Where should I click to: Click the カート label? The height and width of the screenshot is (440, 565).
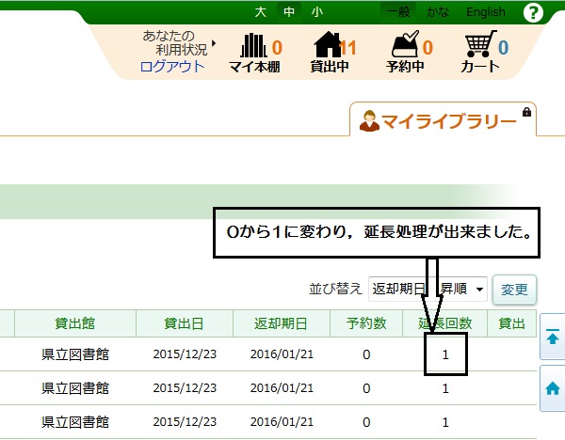480,67
